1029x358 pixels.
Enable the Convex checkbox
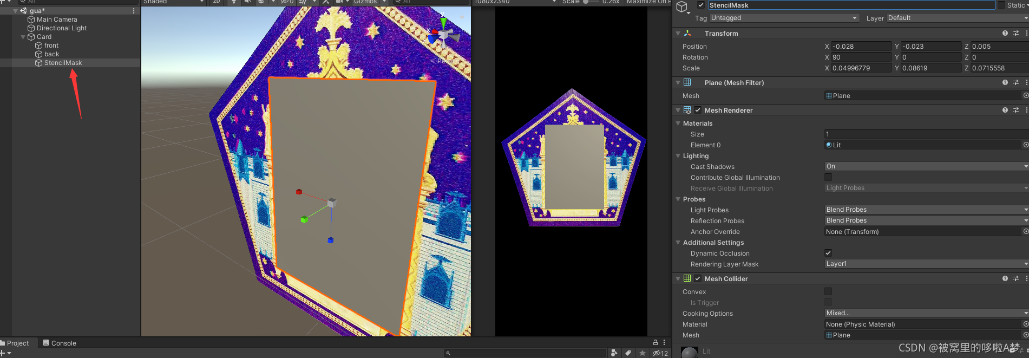828,291
